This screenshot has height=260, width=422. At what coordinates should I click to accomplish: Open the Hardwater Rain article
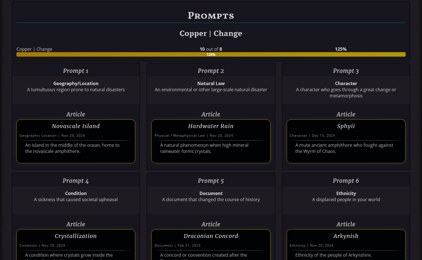click(211, 126)
